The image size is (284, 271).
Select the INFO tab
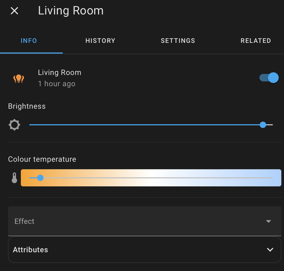click(29, 41)
